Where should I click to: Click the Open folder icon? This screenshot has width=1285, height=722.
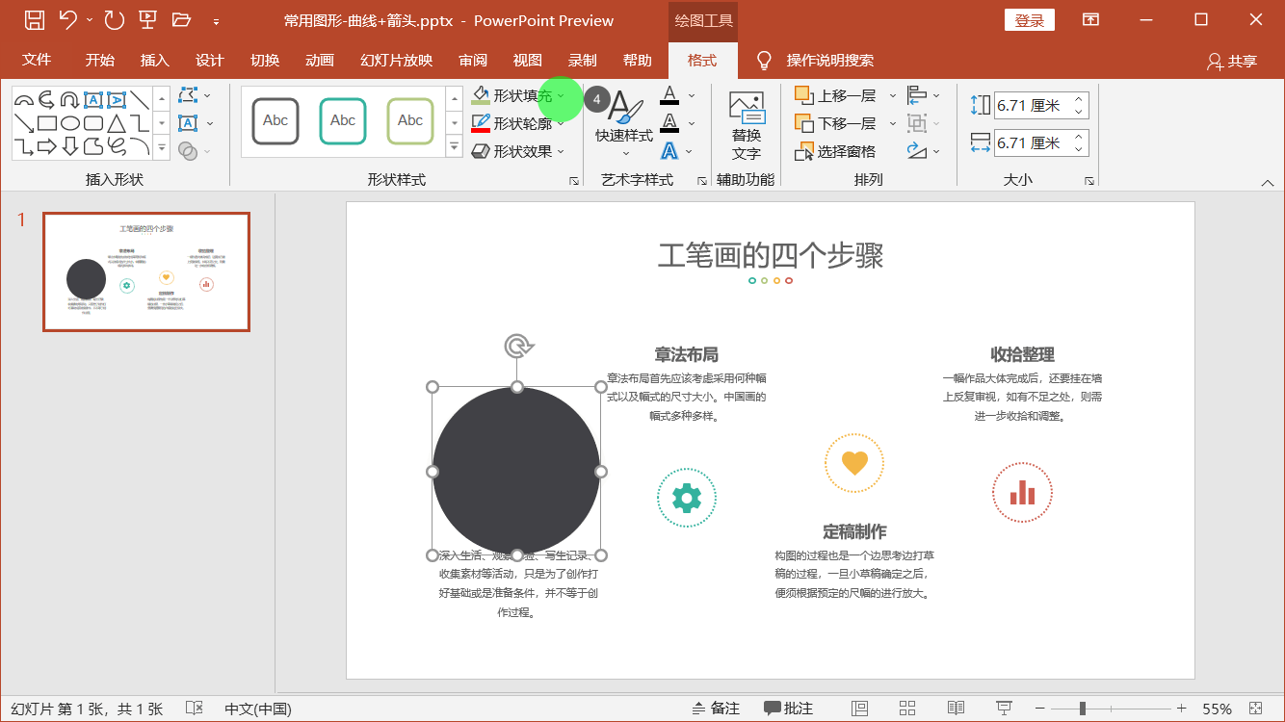click(181, 19)
